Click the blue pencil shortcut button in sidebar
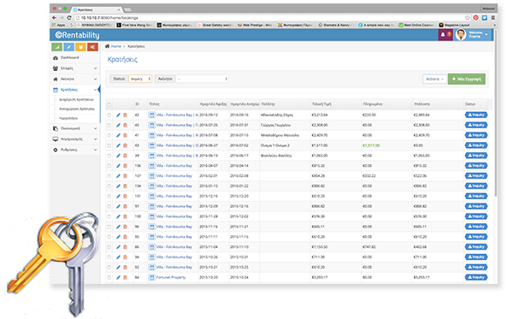 click(68, 47)
